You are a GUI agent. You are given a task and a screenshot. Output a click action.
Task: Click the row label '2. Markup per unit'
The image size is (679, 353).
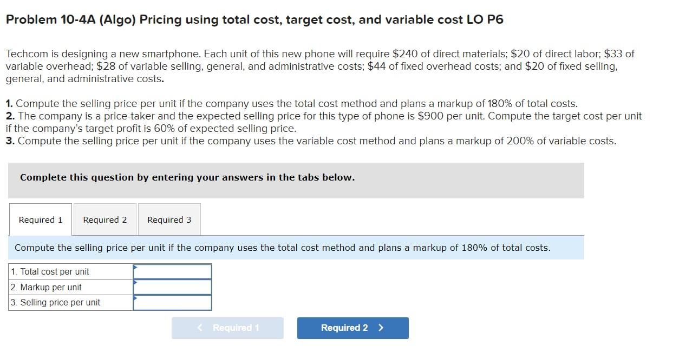point(46,287)
